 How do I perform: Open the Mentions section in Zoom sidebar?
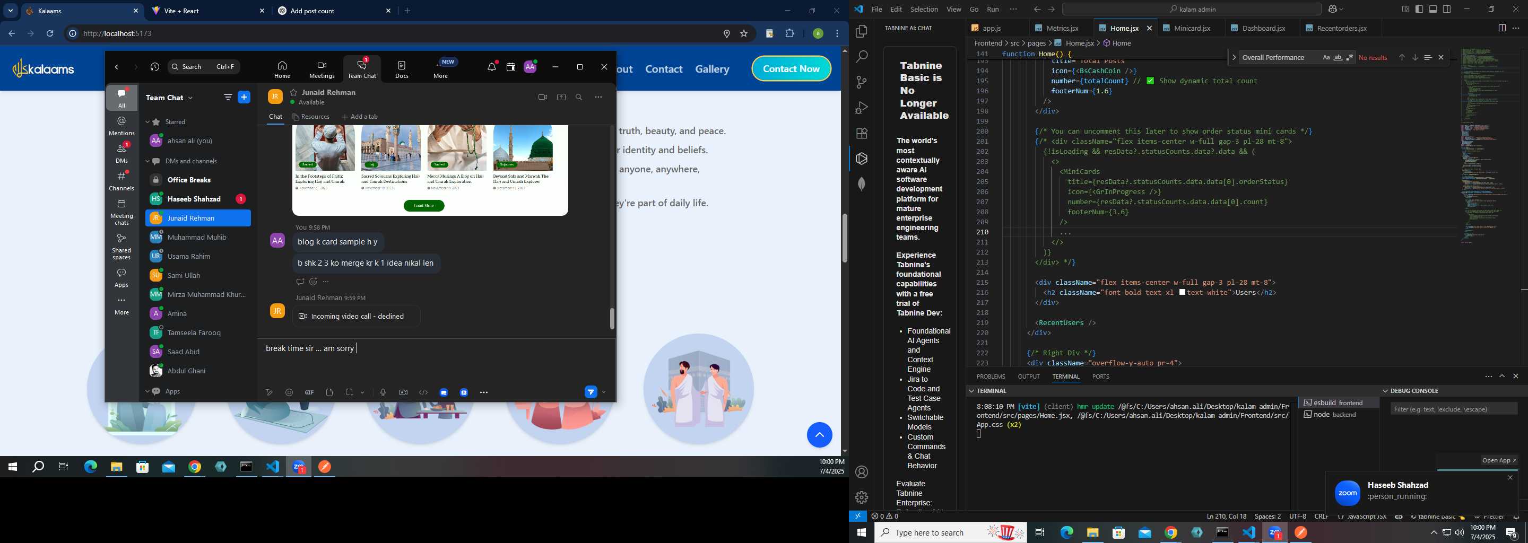(121, 126)
